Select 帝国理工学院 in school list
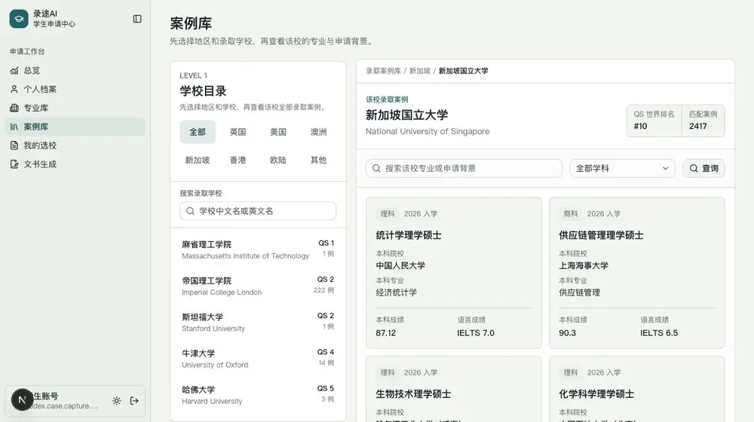 258,286
